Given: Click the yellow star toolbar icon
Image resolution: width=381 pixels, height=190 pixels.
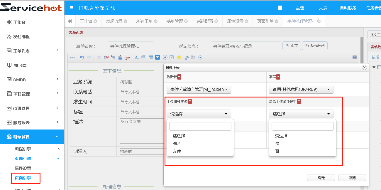Looking at the screenshot, I should tap(179, 58).
